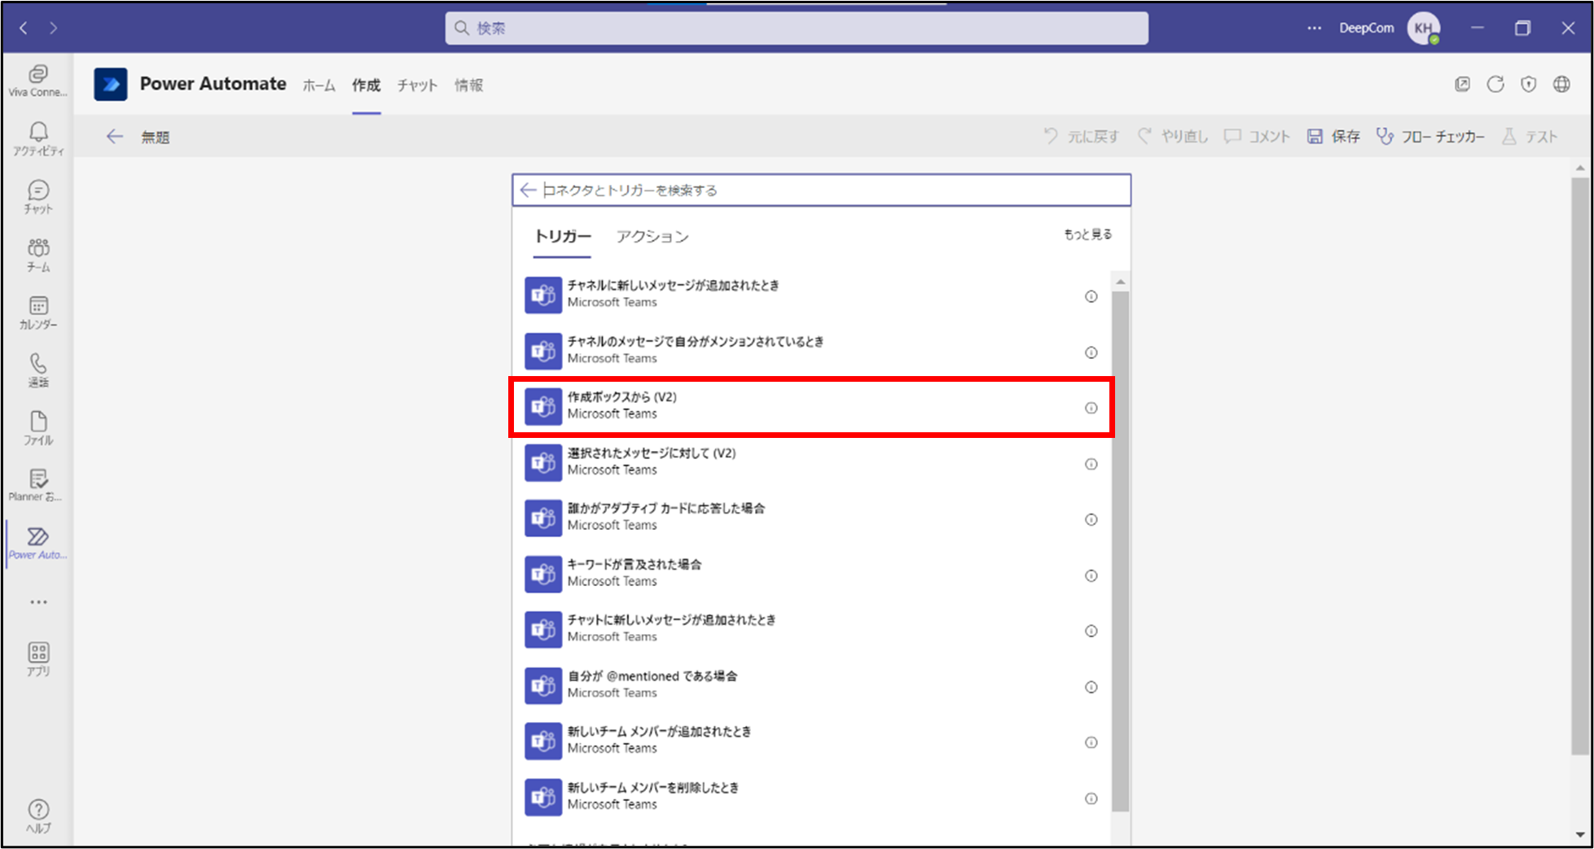Switch to the チャット tab in Power Automate
Screen dimensions: 1594x849
point(417,85)
